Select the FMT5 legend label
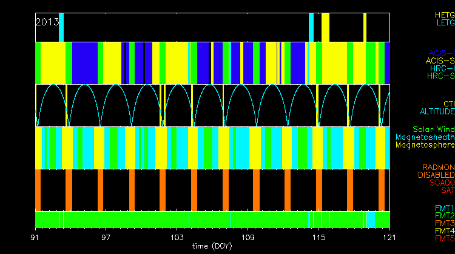 443,238
